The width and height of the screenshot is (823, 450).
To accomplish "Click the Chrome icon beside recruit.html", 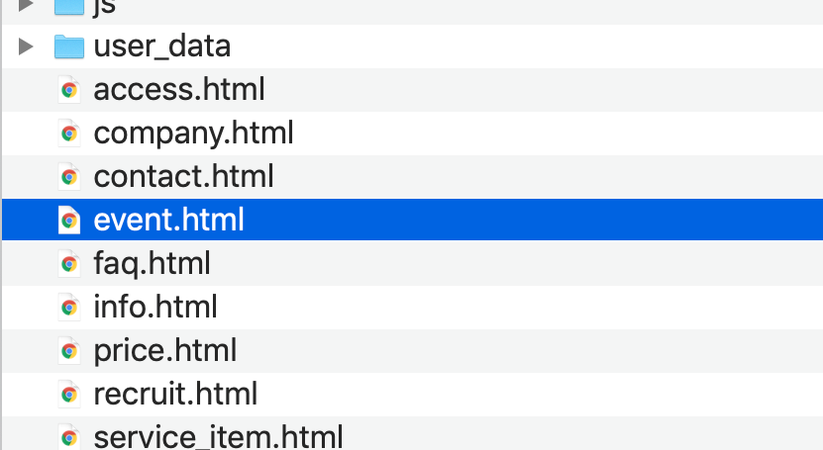I will (68, 394).
